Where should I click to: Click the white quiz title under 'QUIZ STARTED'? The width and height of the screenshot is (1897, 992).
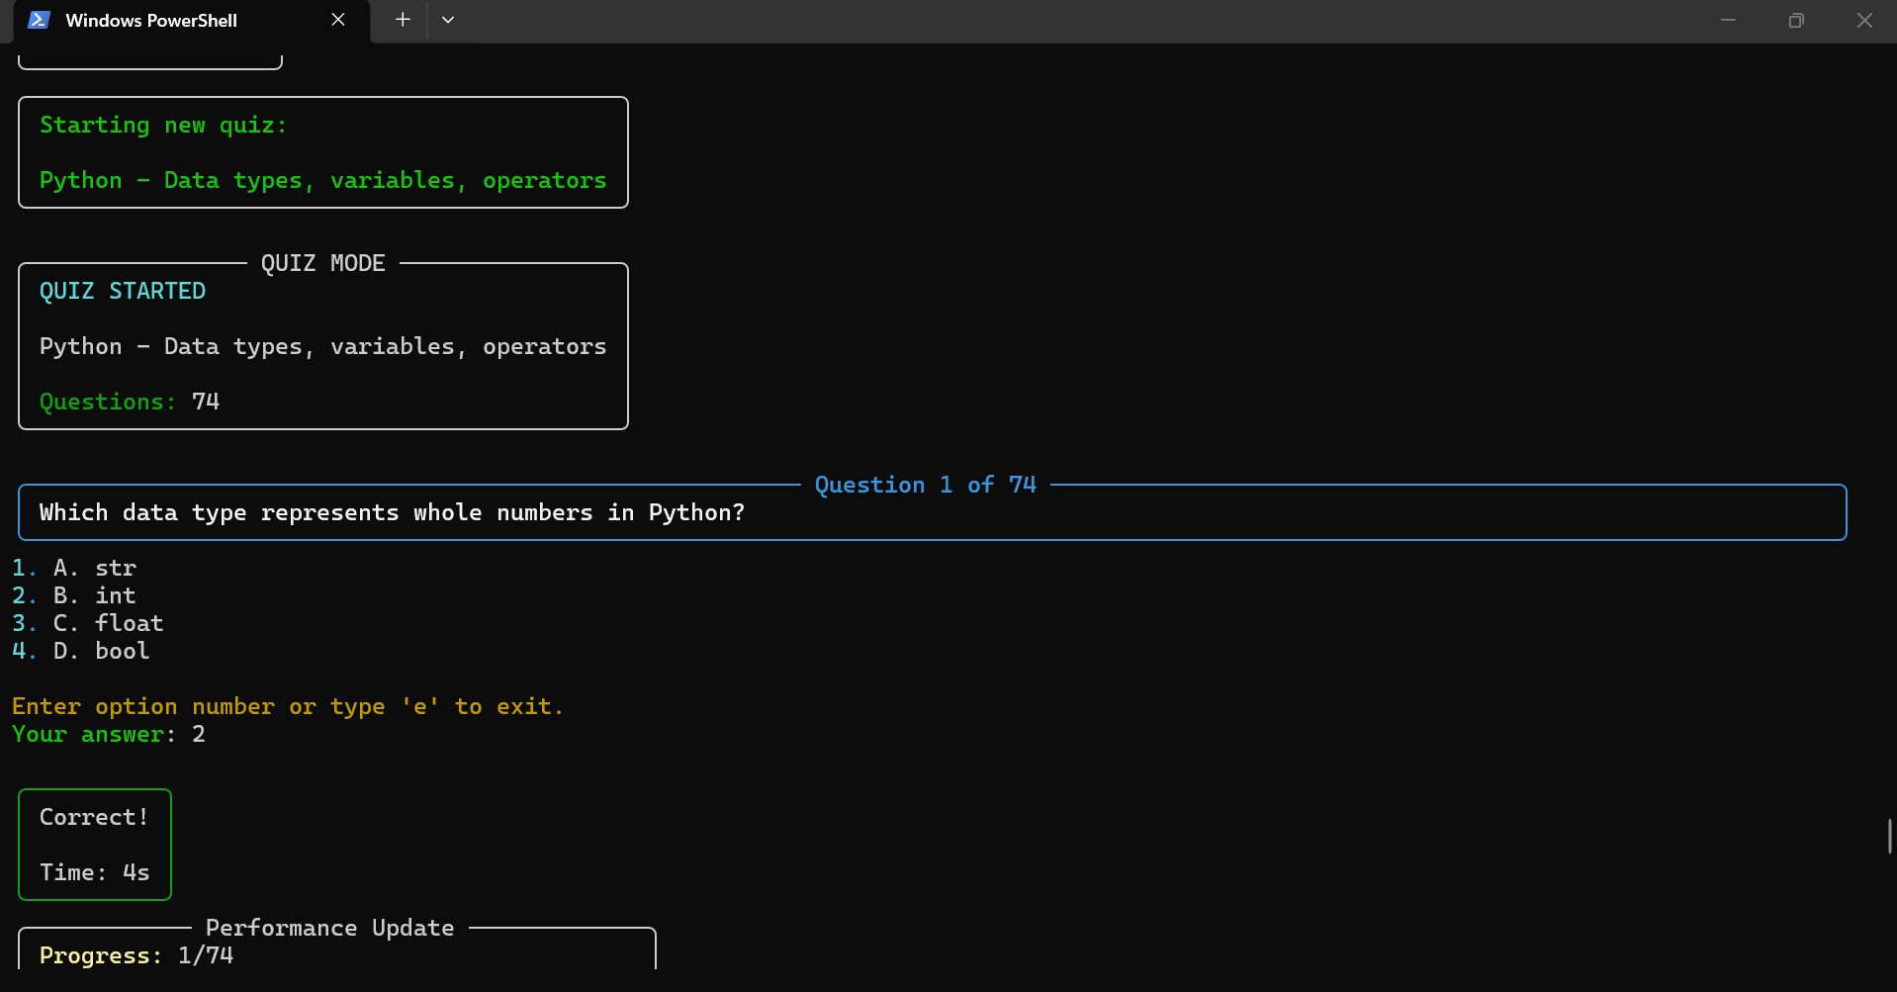pos(323,346)
